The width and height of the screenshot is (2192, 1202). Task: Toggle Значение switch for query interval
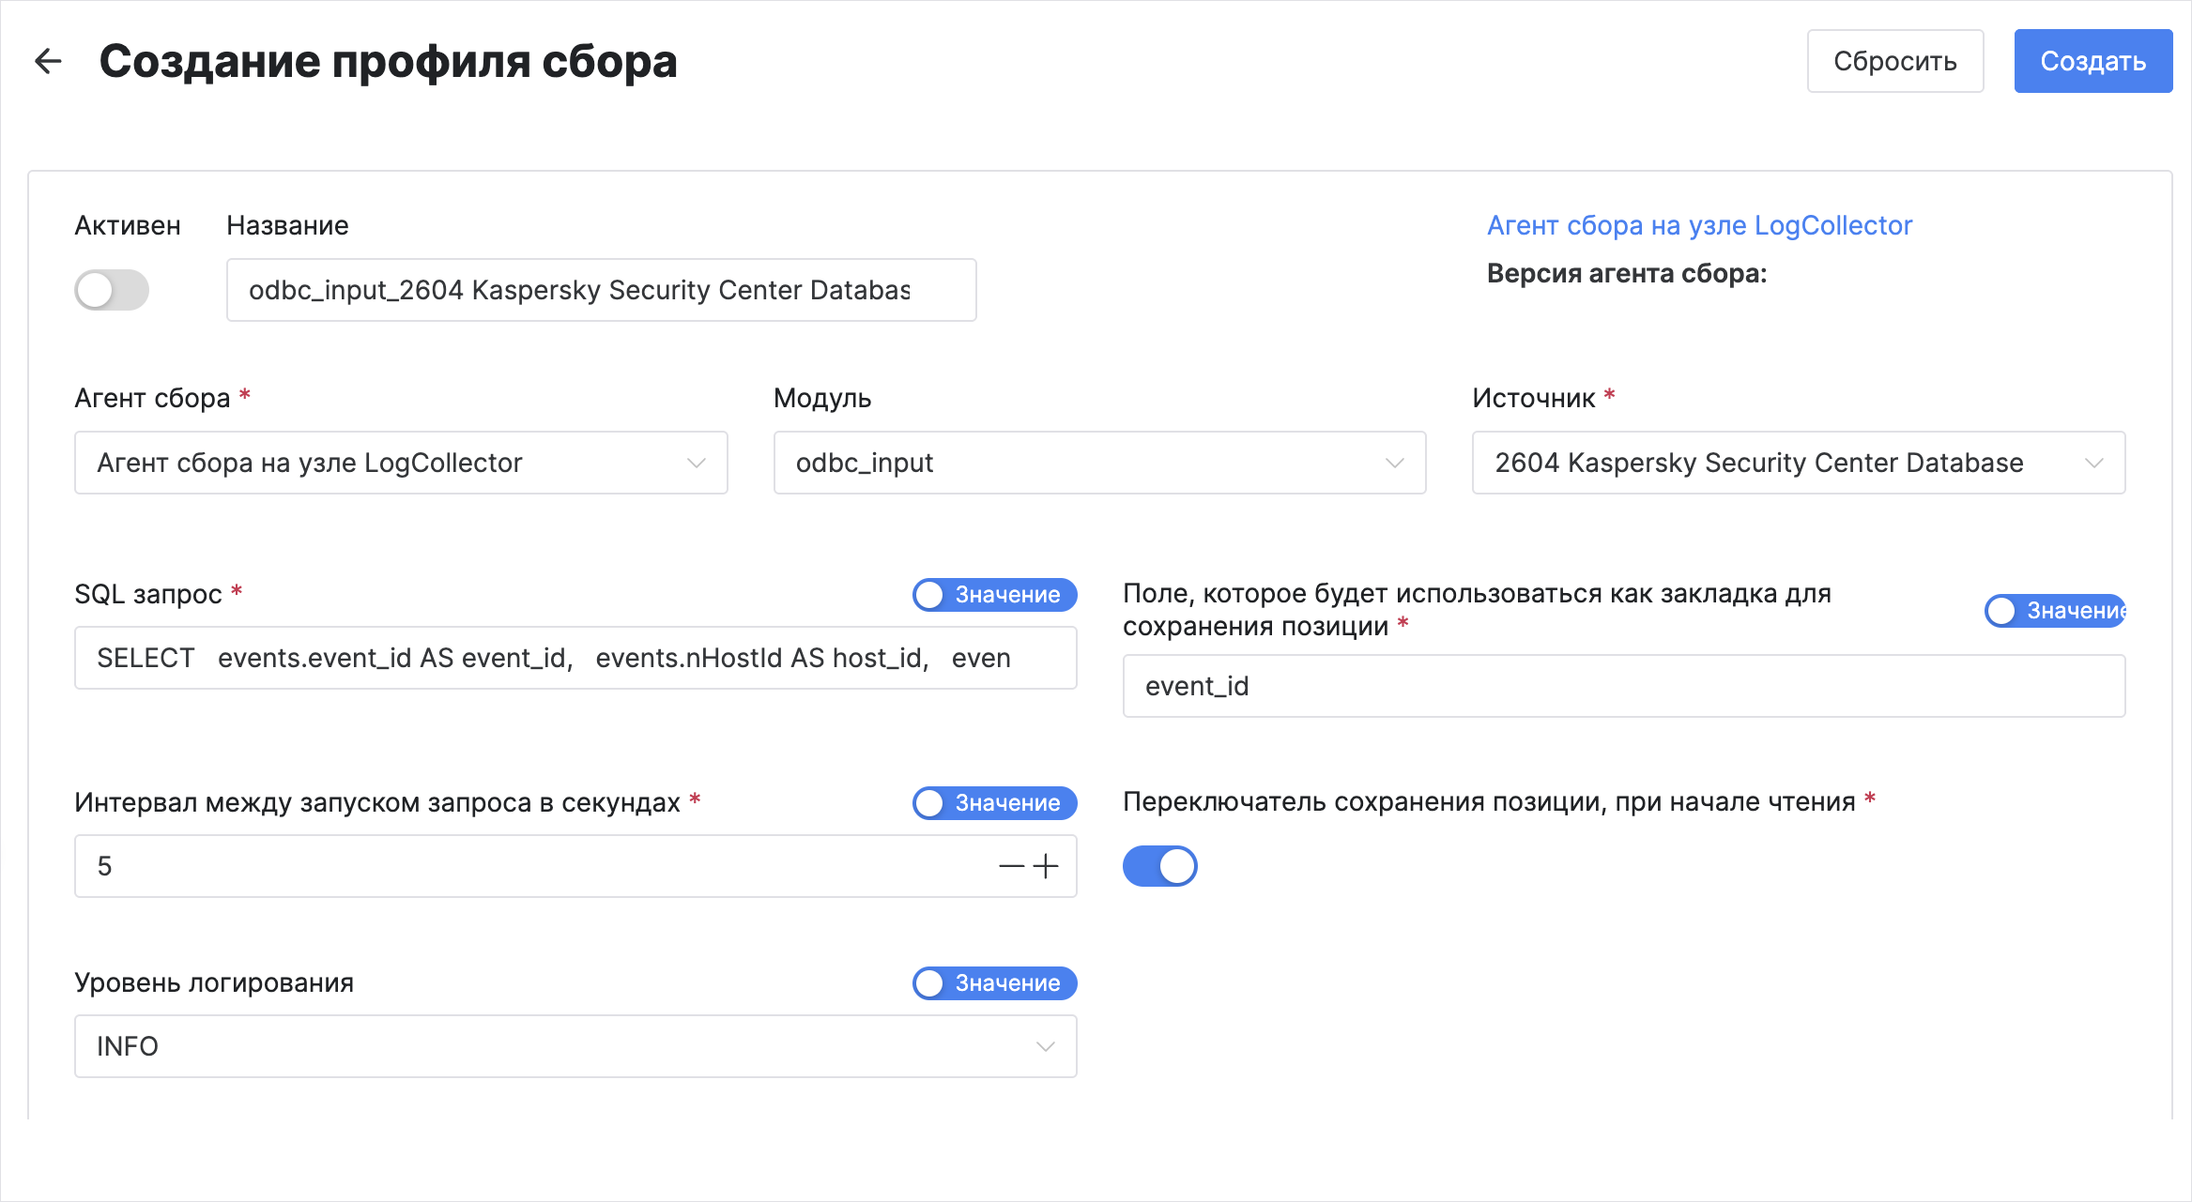tap(994, 803)
